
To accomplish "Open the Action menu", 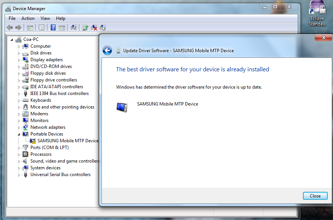I will point(28,18).
